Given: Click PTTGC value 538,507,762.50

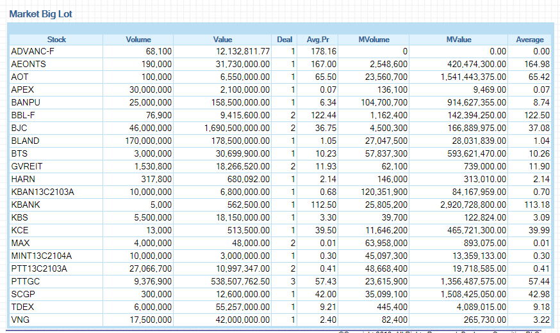Looking at the screenshot, I should coord(240,282).
